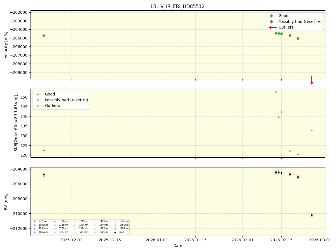Click the Date x-axis label

178,246
